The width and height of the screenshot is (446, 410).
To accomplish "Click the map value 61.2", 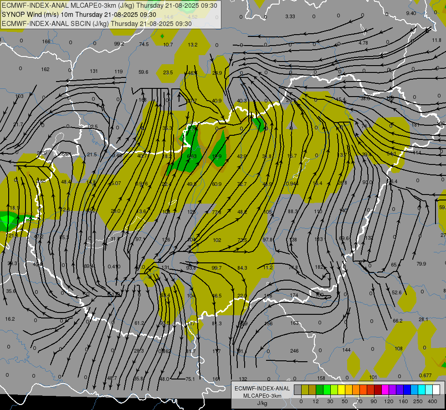I will 139,323.
